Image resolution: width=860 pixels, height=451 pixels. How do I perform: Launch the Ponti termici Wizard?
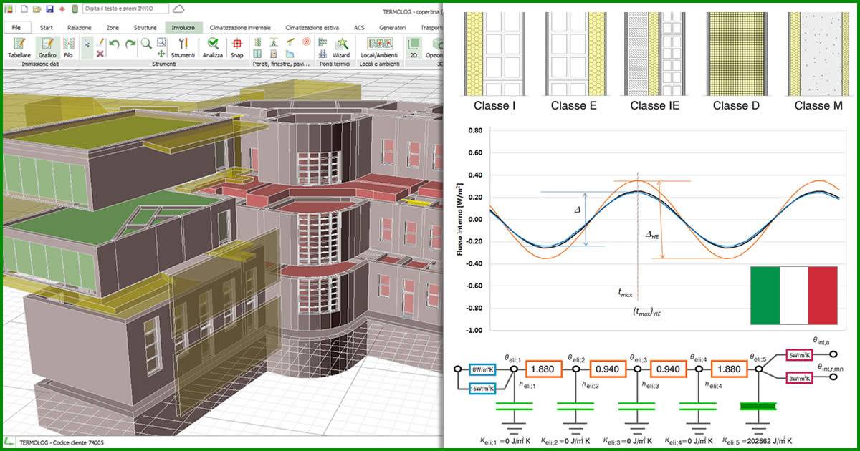(x=341, y=47)
